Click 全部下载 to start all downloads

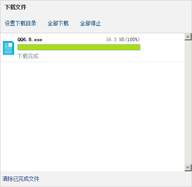(58, 23)
